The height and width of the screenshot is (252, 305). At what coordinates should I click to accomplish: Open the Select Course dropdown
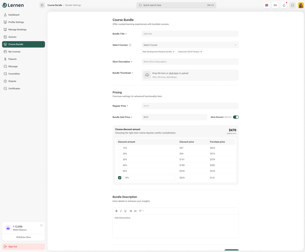(190, 45)
